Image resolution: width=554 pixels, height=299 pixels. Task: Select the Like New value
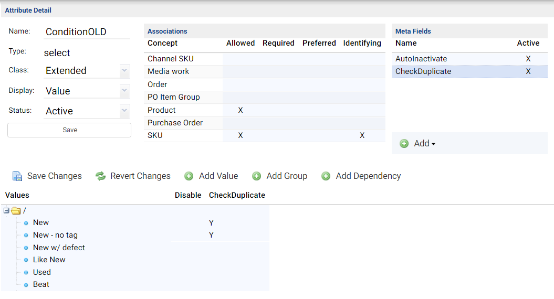tap(49, 260)
